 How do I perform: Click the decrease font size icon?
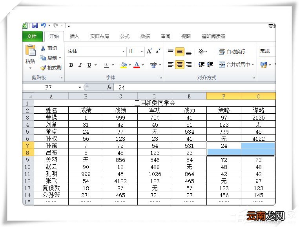(x=158, y=51)
